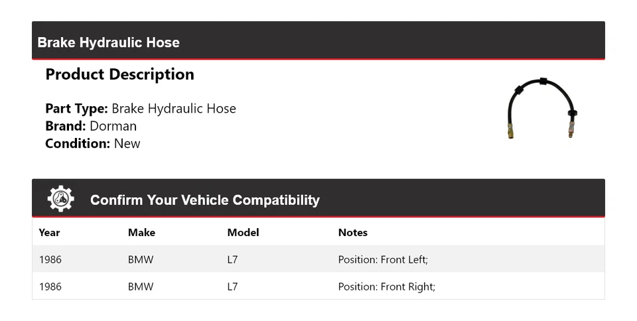Viewport: 637px width, 321px height.
Task: Click 1986 in the Front Right row
Action: 50,287
